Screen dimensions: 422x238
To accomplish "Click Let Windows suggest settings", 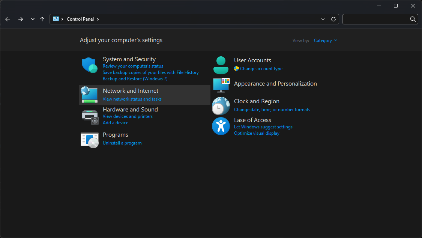I will [x=263, y=127].
